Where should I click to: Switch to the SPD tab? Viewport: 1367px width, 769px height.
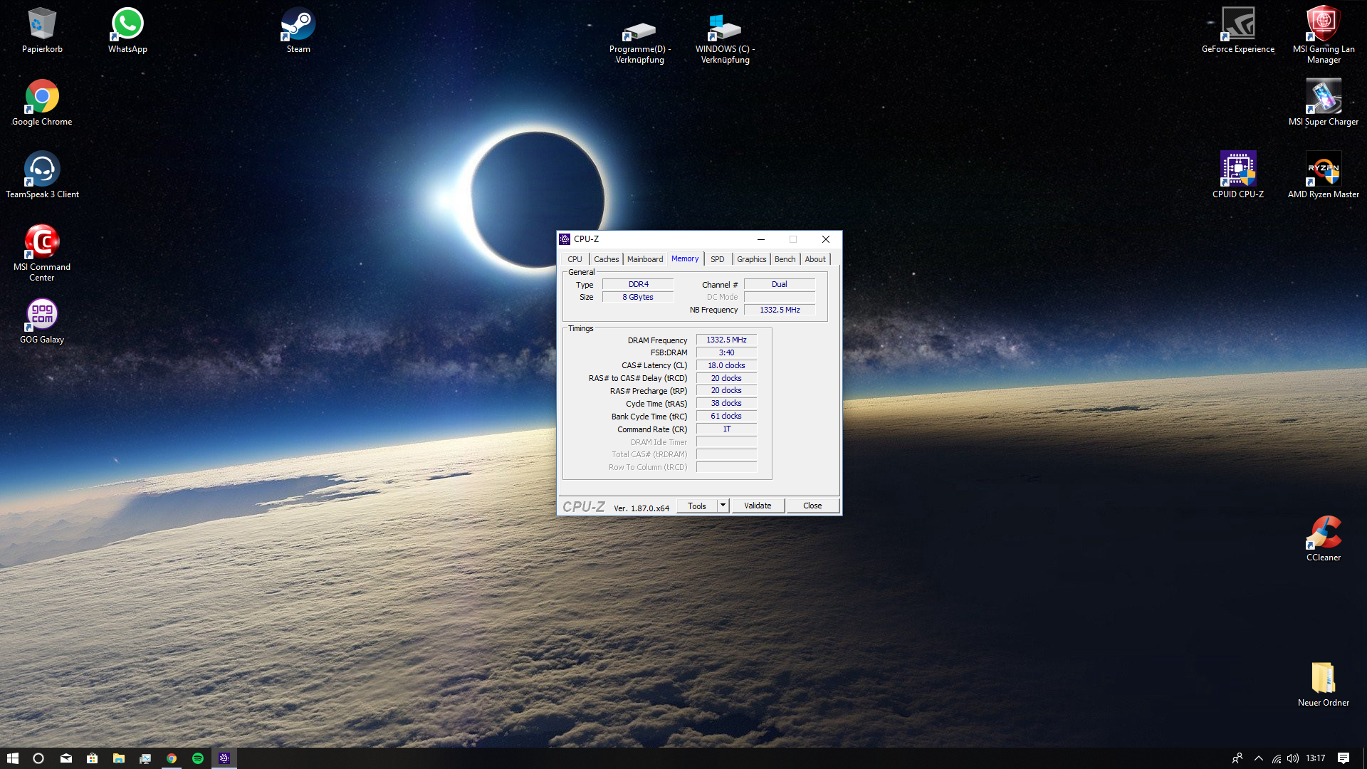(x=717, y=259)
